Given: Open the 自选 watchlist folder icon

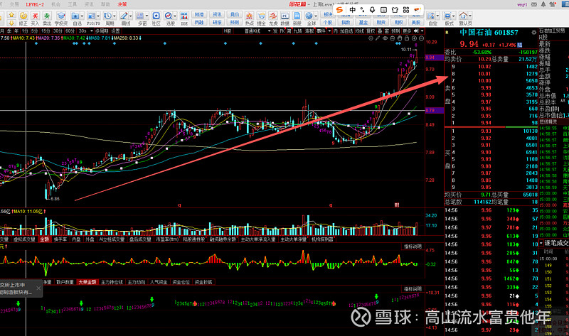Looking at the screenshot, I should point(75,16).
